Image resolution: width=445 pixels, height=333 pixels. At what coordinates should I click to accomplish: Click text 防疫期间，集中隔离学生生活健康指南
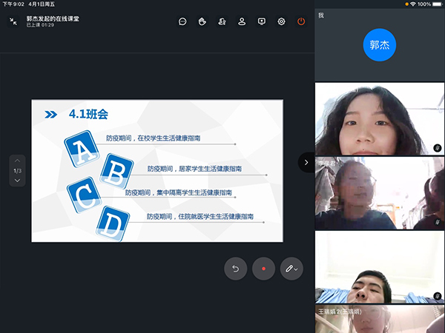tap(179, 192)
